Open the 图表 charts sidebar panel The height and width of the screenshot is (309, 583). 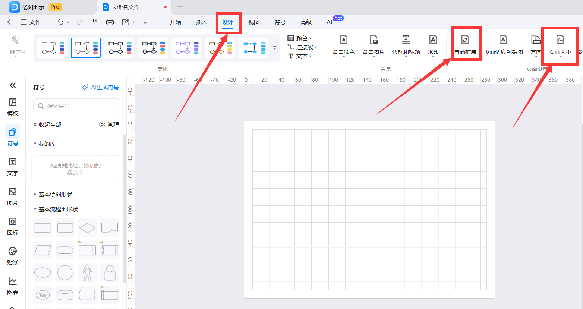[12, 287]
